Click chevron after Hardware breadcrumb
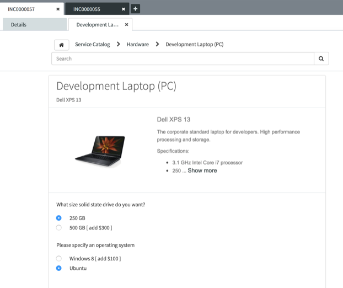The image size is (343, 288). (157, 44)
